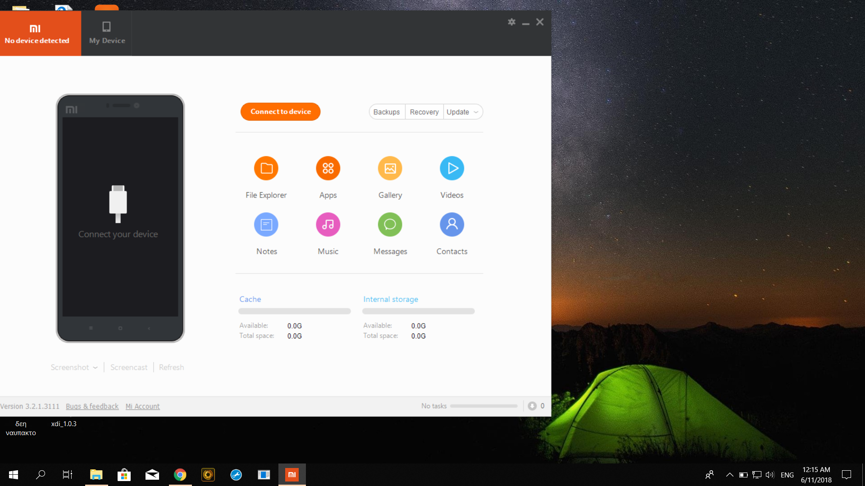Open the Gallery icon
The width and height of the screenshot is (865, 486).
tap(390, 168)
